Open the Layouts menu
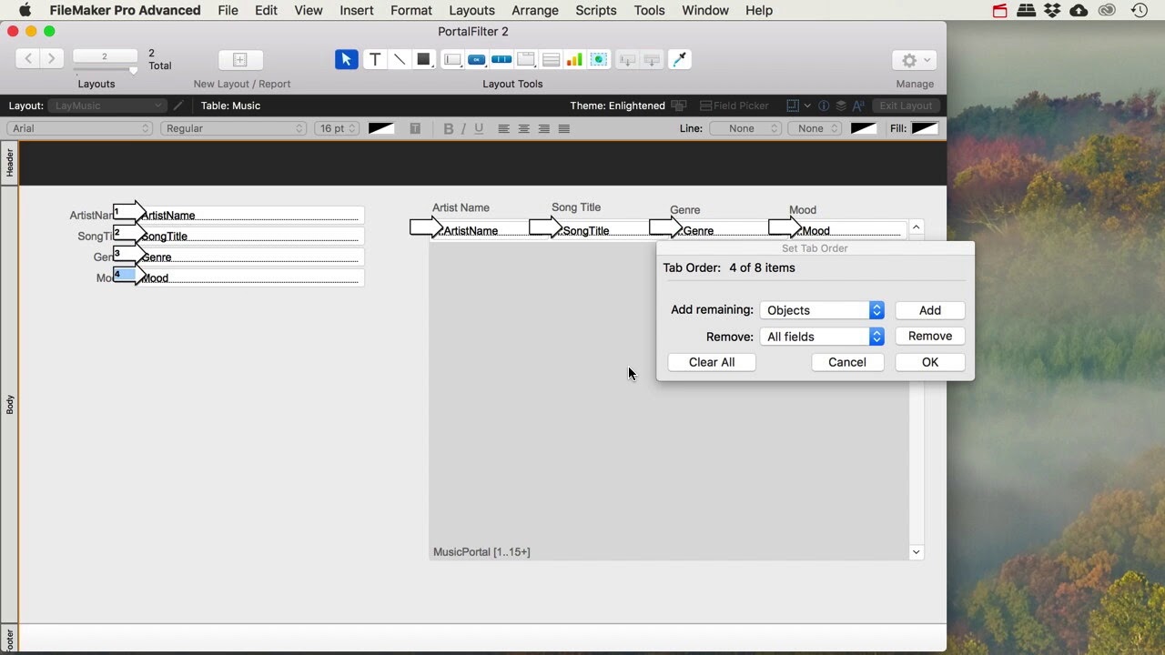This screenshot has height=655, width=1165. coord(471,10)
